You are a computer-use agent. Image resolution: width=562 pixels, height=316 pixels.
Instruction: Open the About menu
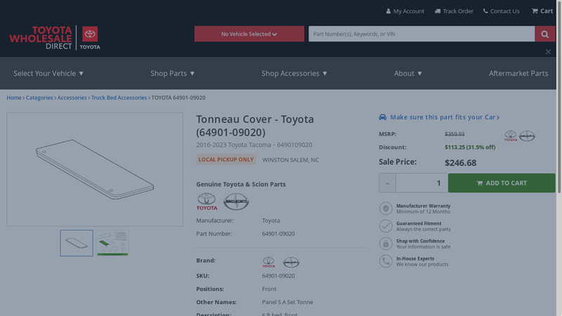tap(408, 73)
